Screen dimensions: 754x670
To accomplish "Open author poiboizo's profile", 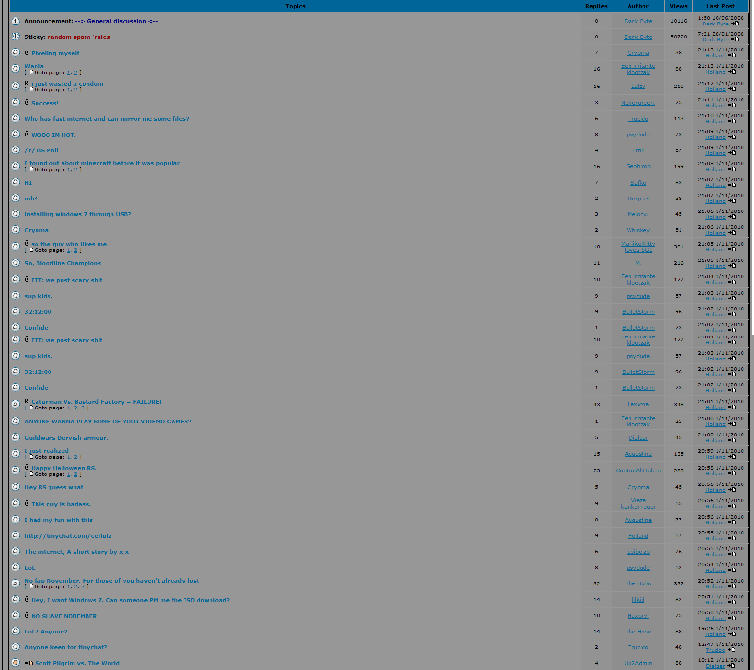I will click(x=638, y=552).
